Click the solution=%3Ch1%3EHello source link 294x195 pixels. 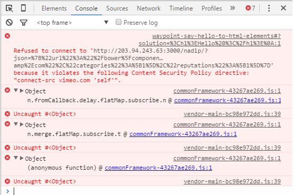point(210,43)
